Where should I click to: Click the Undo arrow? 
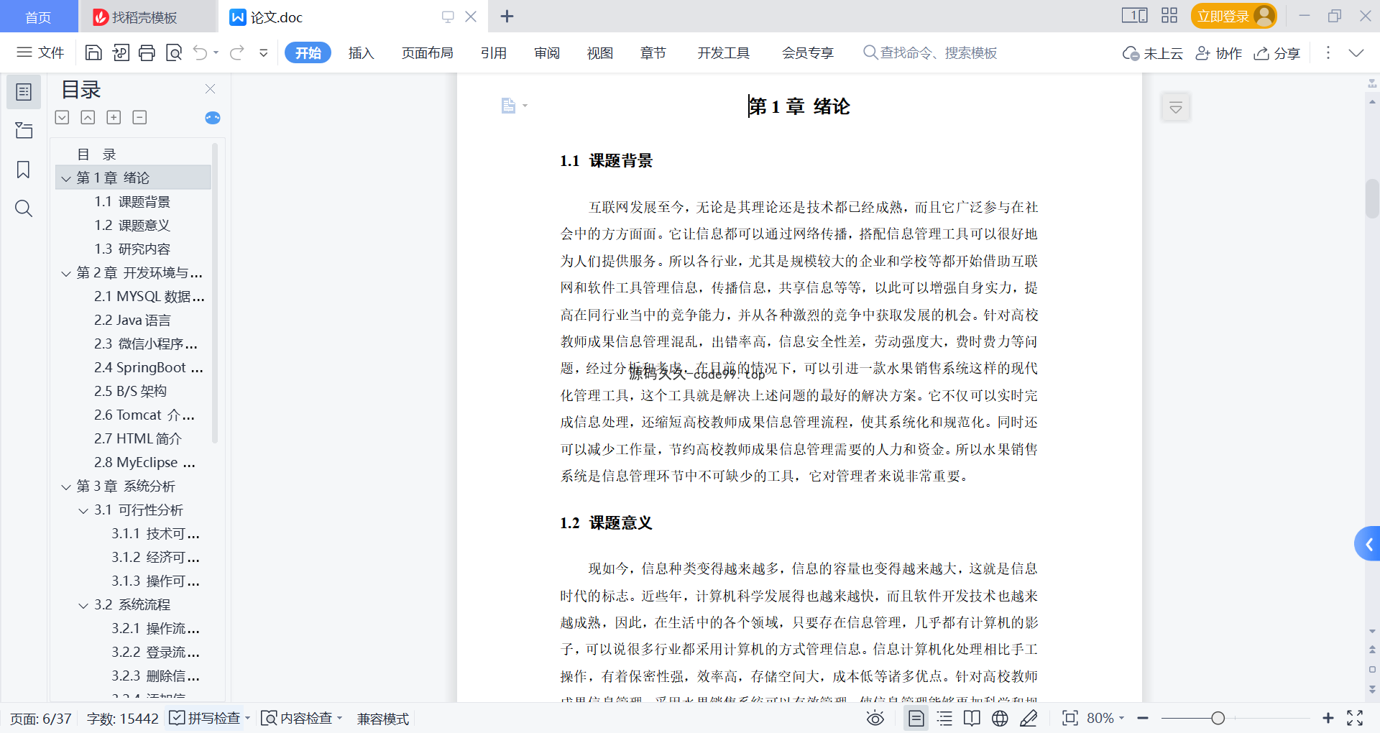[201, 52]
